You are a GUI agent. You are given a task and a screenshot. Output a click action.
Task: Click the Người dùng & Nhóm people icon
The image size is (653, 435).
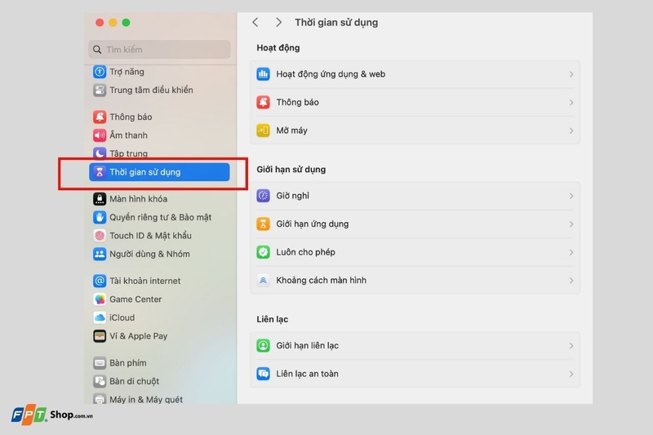100,254
